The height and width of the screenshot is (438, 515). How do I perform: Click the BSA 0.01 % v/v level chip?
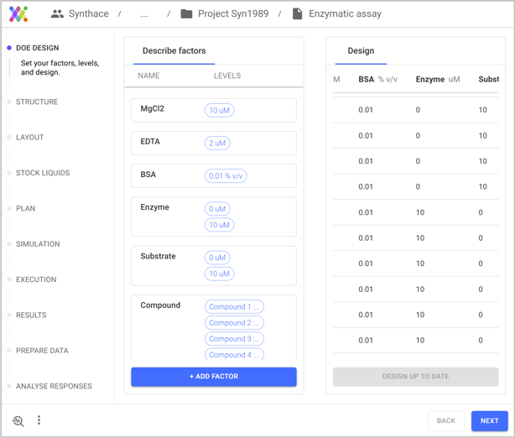pyautogui.click(x=226, y=176)
